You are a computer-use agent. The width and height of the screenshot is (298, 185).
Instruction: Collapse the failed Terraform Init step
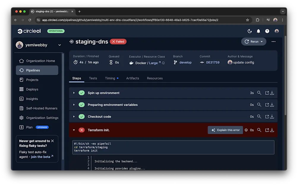(74, 130)
